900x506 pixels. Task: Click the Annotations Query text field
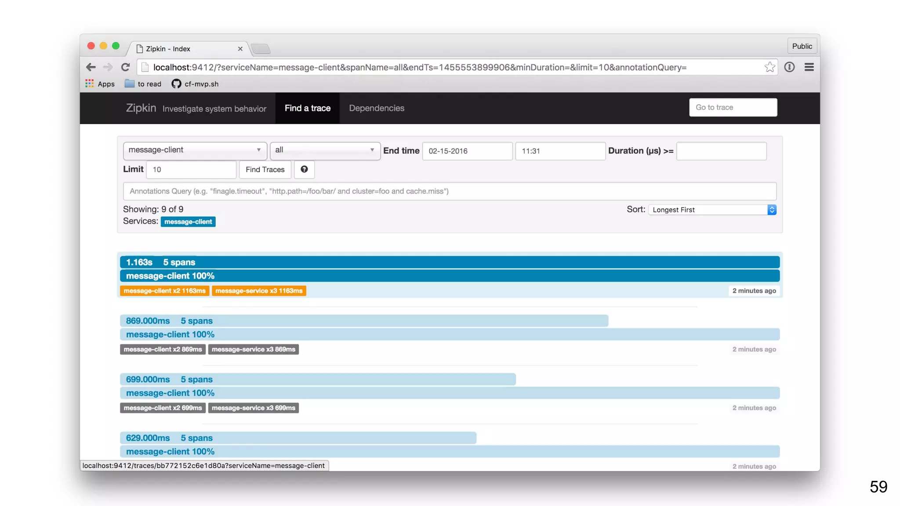pyautogui.click(x=449, y=192)
